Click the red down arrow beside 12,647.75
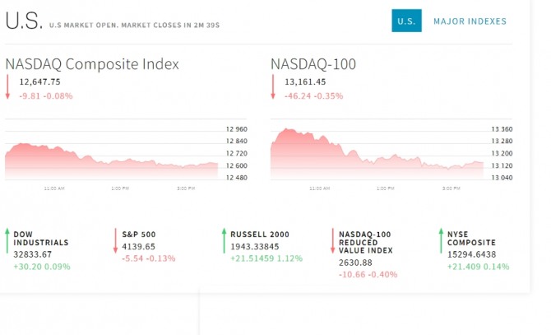 tap(7, 87)
